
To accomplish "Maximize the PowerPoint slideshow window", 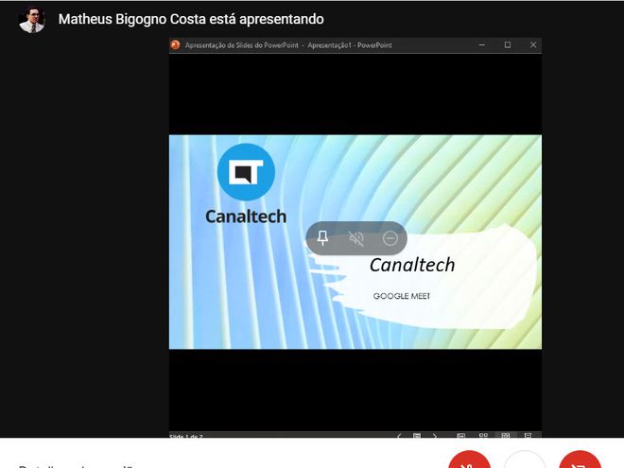I will (508, 45).
